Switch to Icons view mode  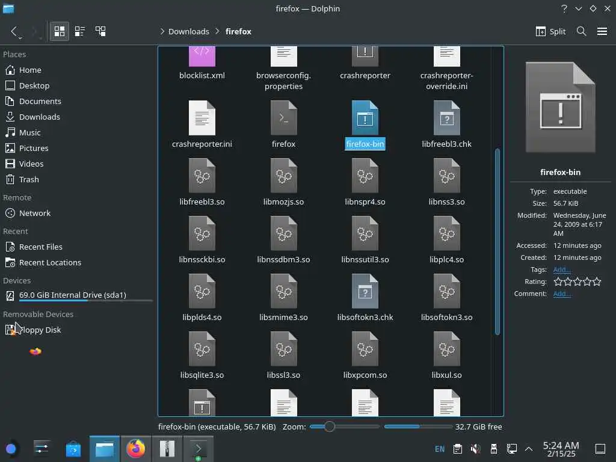click(60, 31)
